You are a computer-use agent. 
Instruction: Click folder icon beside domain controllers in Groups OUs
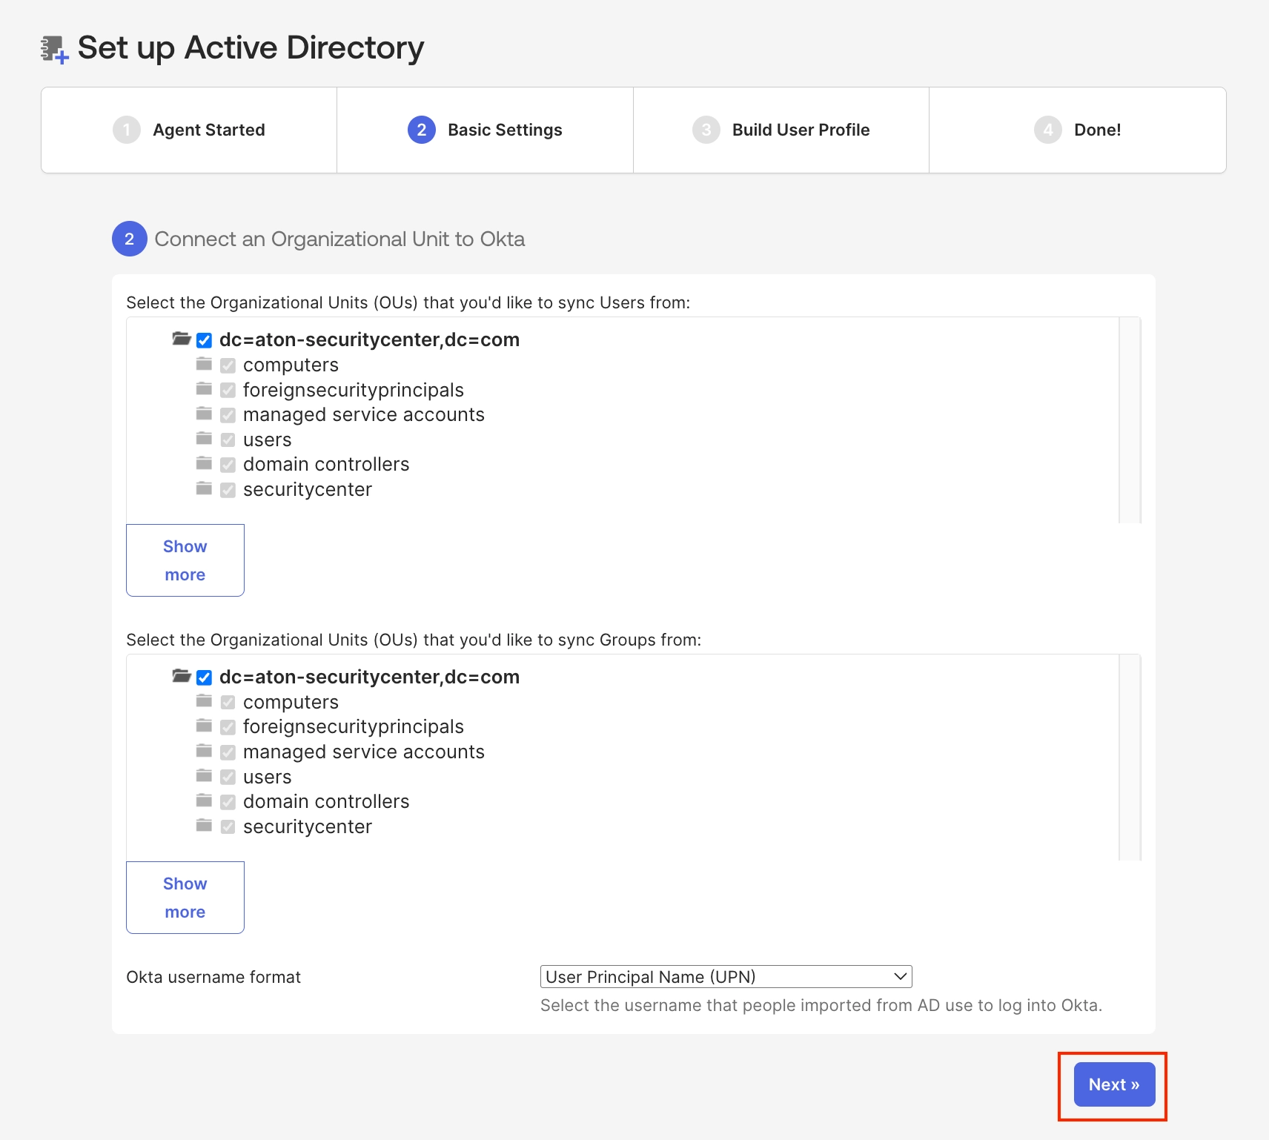pos(204,801)
